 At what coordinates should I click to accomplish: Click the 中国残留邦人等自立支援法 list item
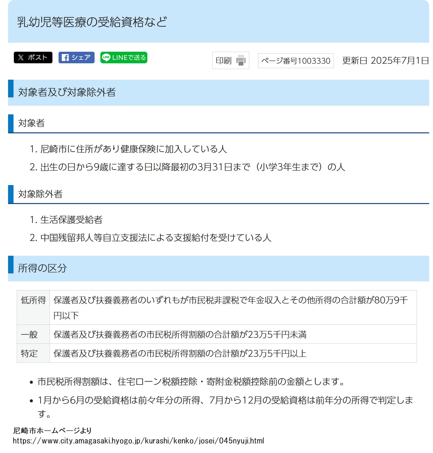(156, 238)
